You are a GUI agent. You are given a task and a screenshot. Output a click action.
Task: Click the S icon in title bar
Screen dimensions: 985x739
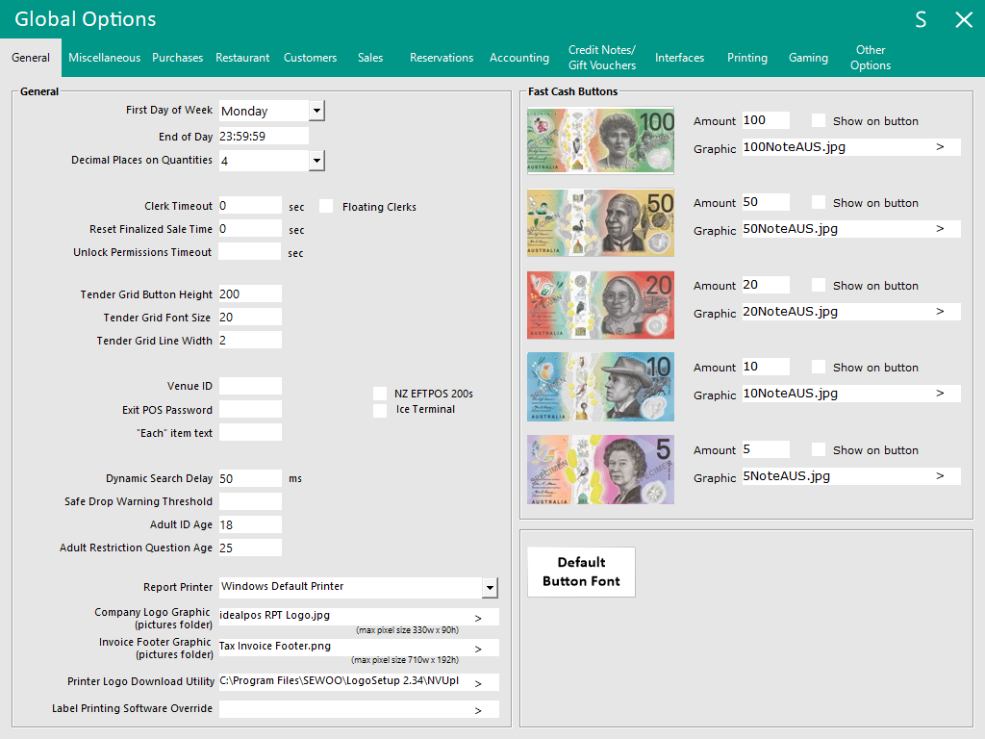tap(921, 20)
